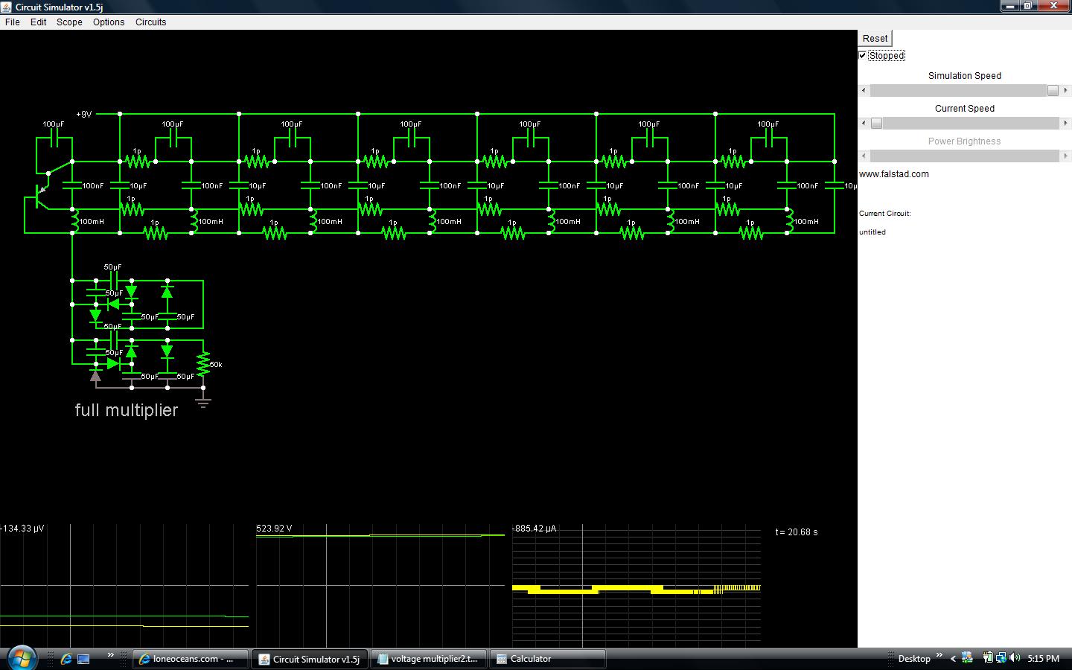The height and width of the screenshot is (670, 1072).
Task: Open the network status tray icon
Action: pyautogui.click(x=1001, y=658)
